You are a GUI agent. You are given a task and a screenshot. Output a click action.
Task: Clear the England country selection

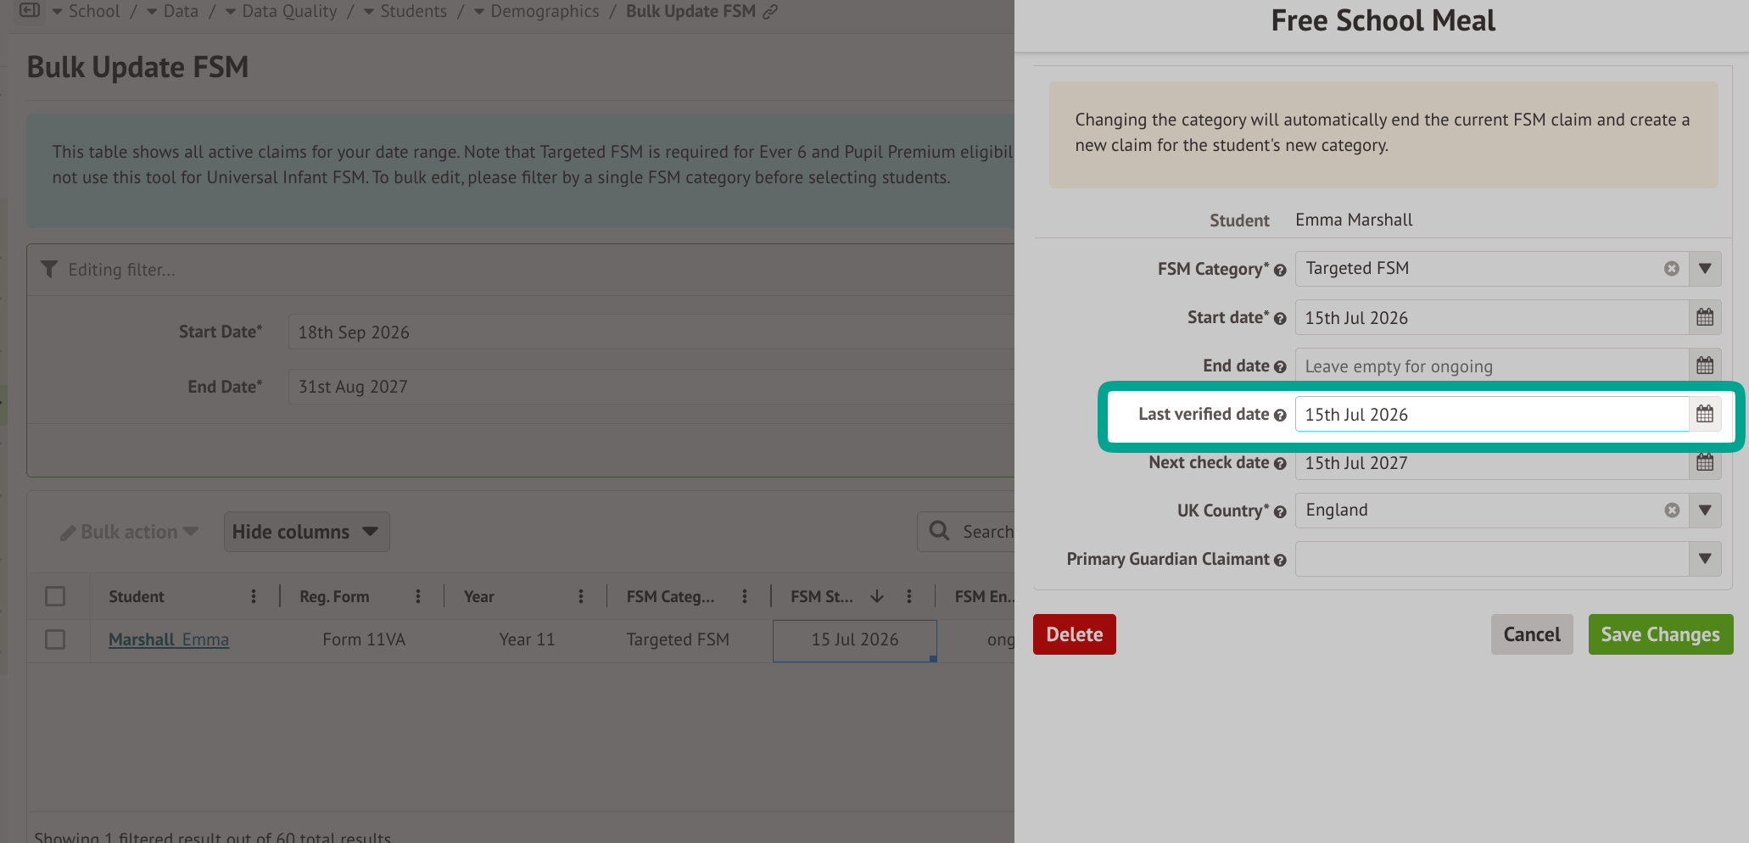click(1672, 511)
